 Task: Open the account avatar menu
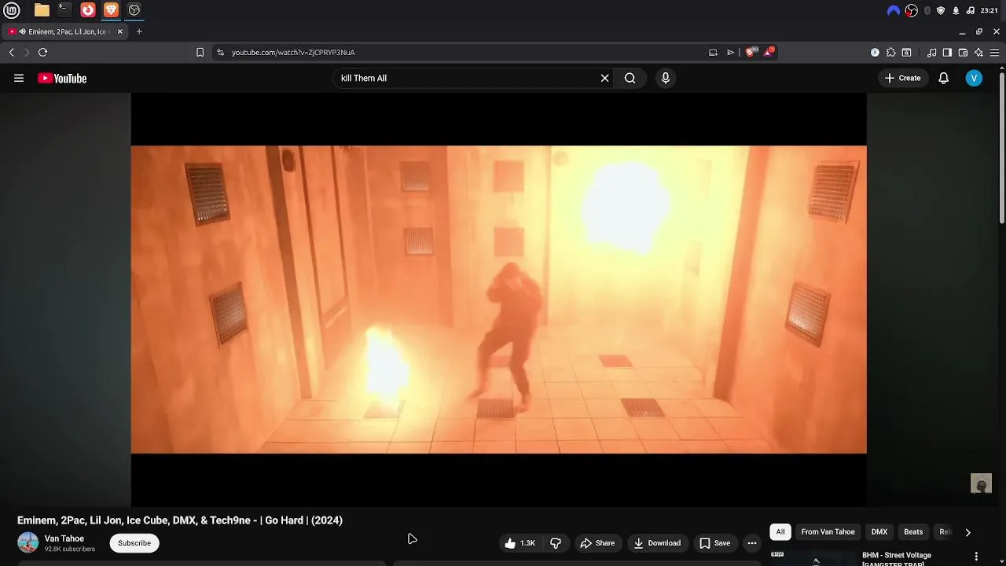pos(974,78)
